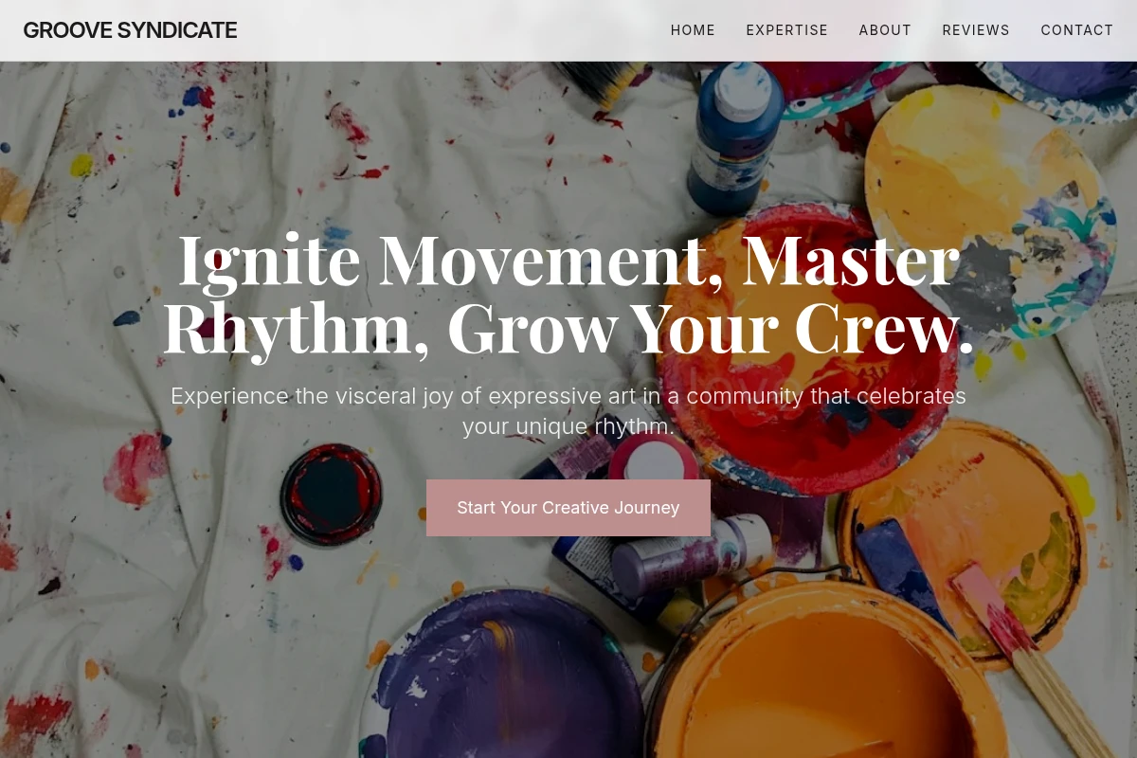Click the Ignite Movement headline text

(x=568, y=294)
